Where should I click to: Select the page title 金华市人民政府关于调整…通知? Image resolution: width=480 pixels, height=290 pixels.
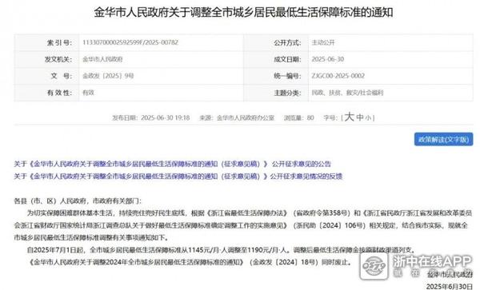point(243,13)
